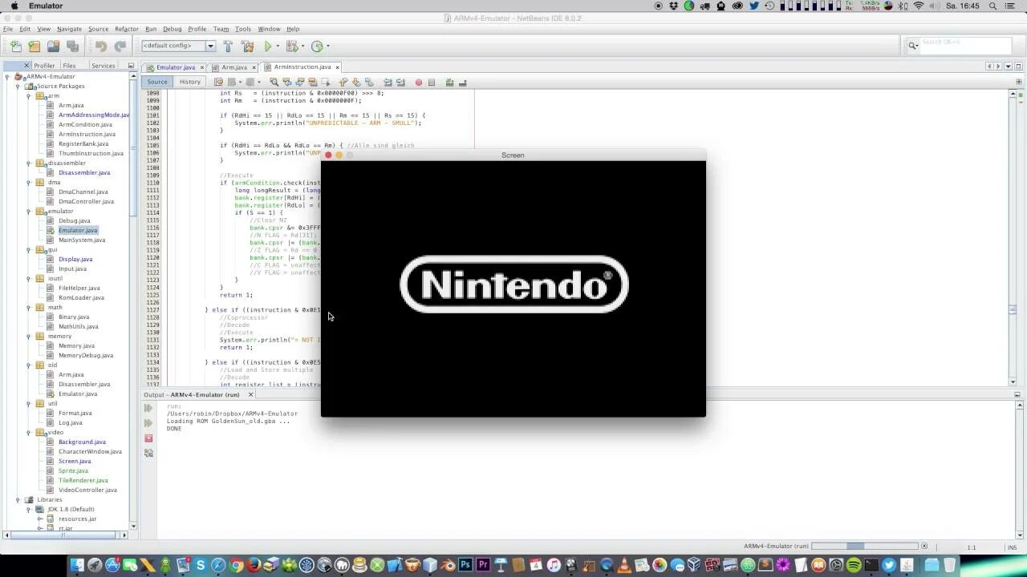This screenshot has height=577, width=1027.
Task: Open Display.java in the gui package
Action: click(x=75, y=259)
